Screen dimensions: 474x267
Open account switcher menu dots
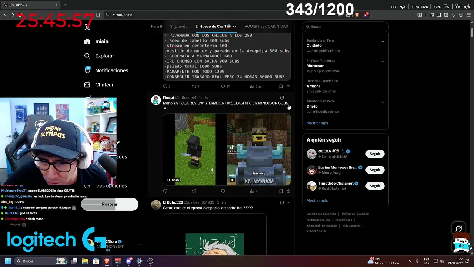tap(140, 244)
